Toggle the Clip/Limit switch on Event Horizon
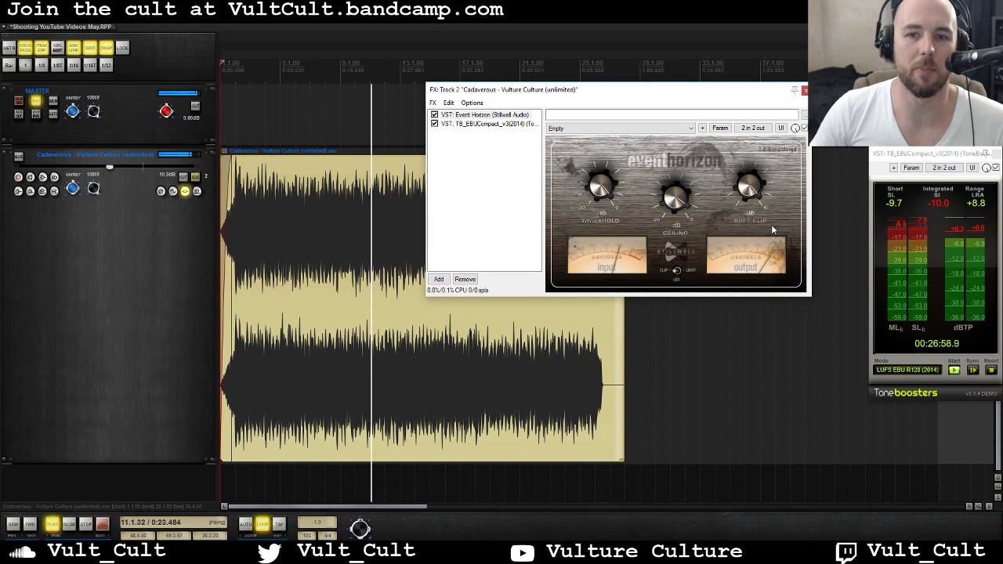Image resolution: width=1003 pixels, height=564 pixels. coord(676,270)
